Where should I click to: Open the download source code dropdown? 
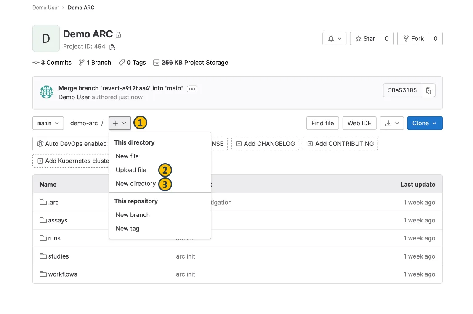point(392,123)
